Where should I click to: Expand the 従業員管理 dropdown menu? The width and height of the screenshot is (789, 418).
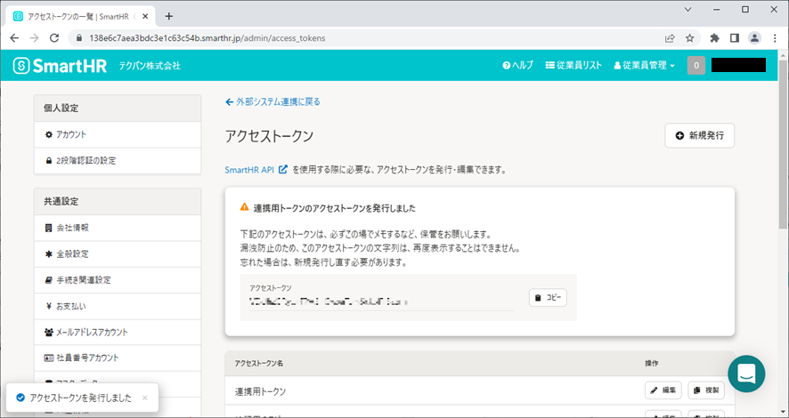(644, 65)
